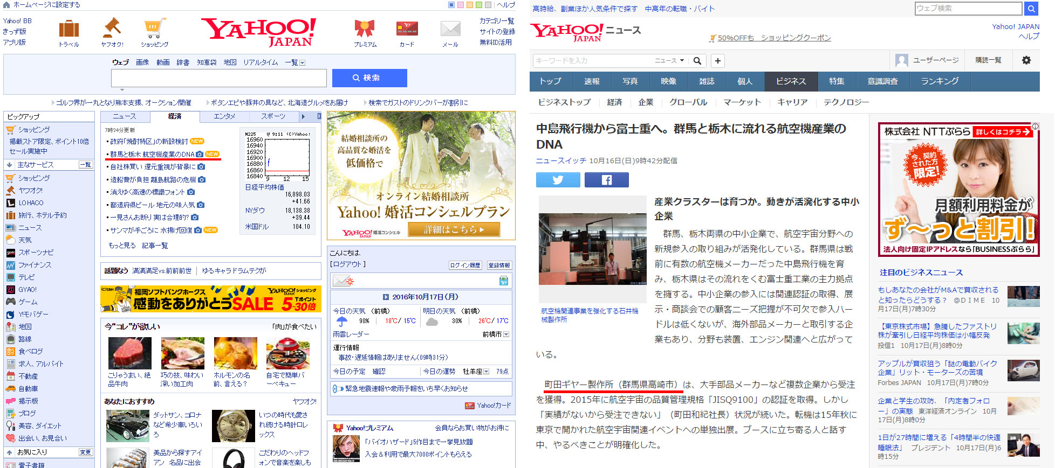
Task: Click magnifier button next to ウェブ検索 field
Action: (1031, 9)
